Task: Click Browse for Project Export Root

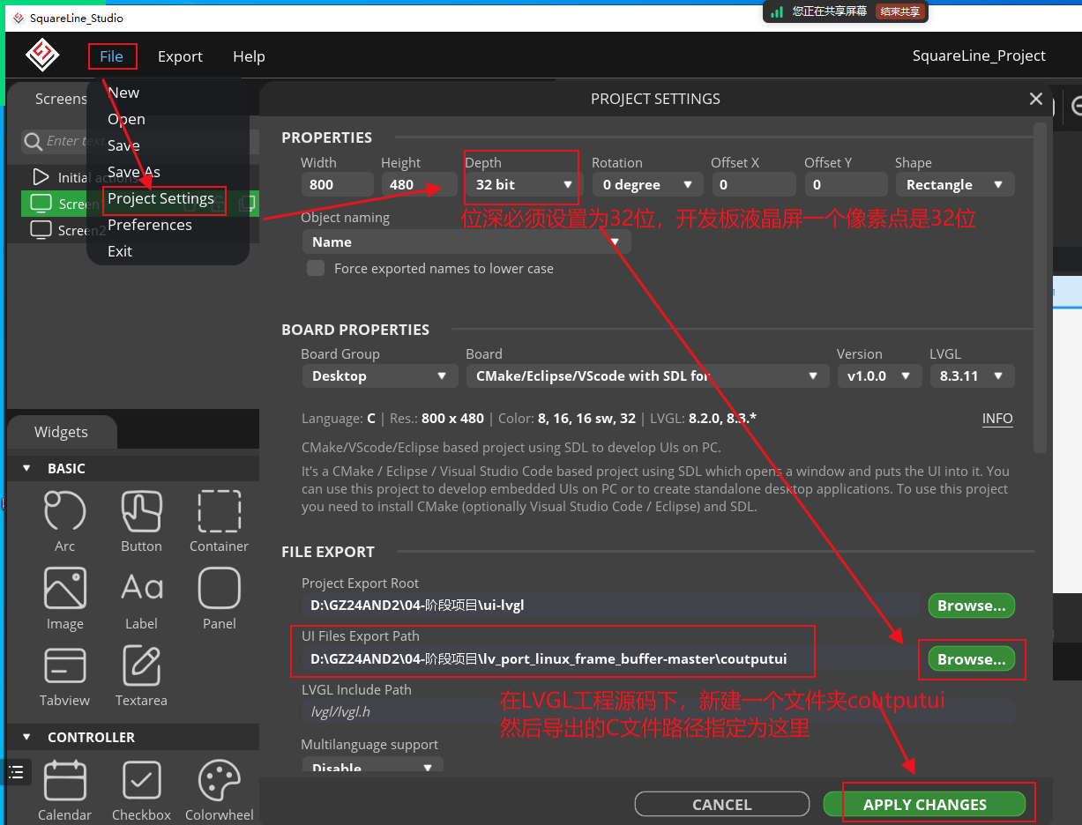Action: pyautogui.click(x=972, y=606)
